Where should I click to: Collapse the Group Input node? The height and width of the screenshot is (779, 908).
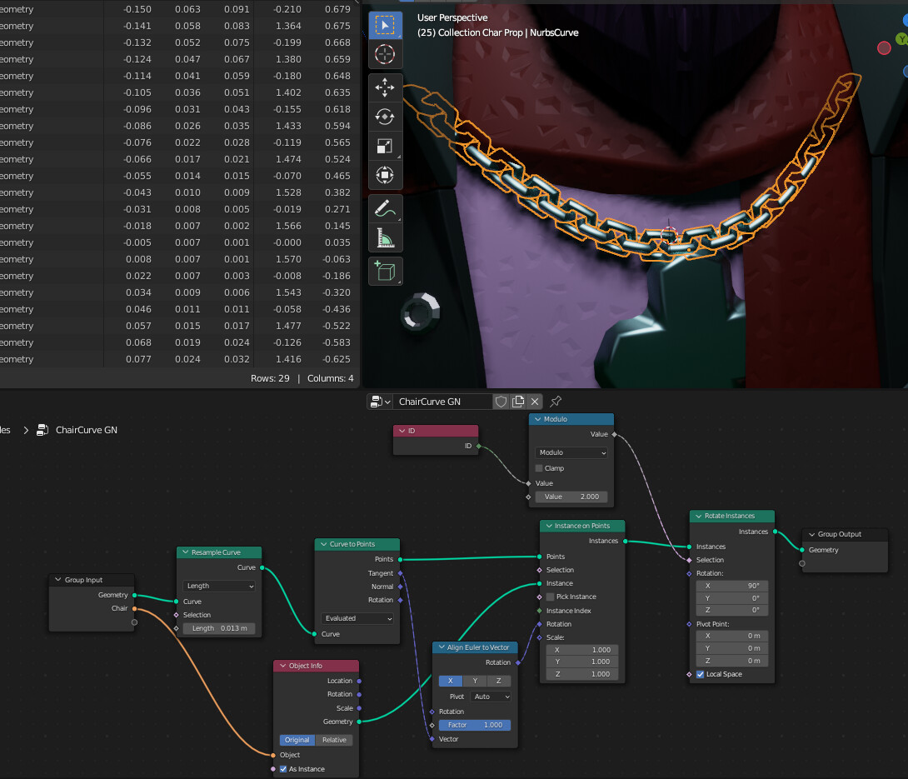coord(58,580)
